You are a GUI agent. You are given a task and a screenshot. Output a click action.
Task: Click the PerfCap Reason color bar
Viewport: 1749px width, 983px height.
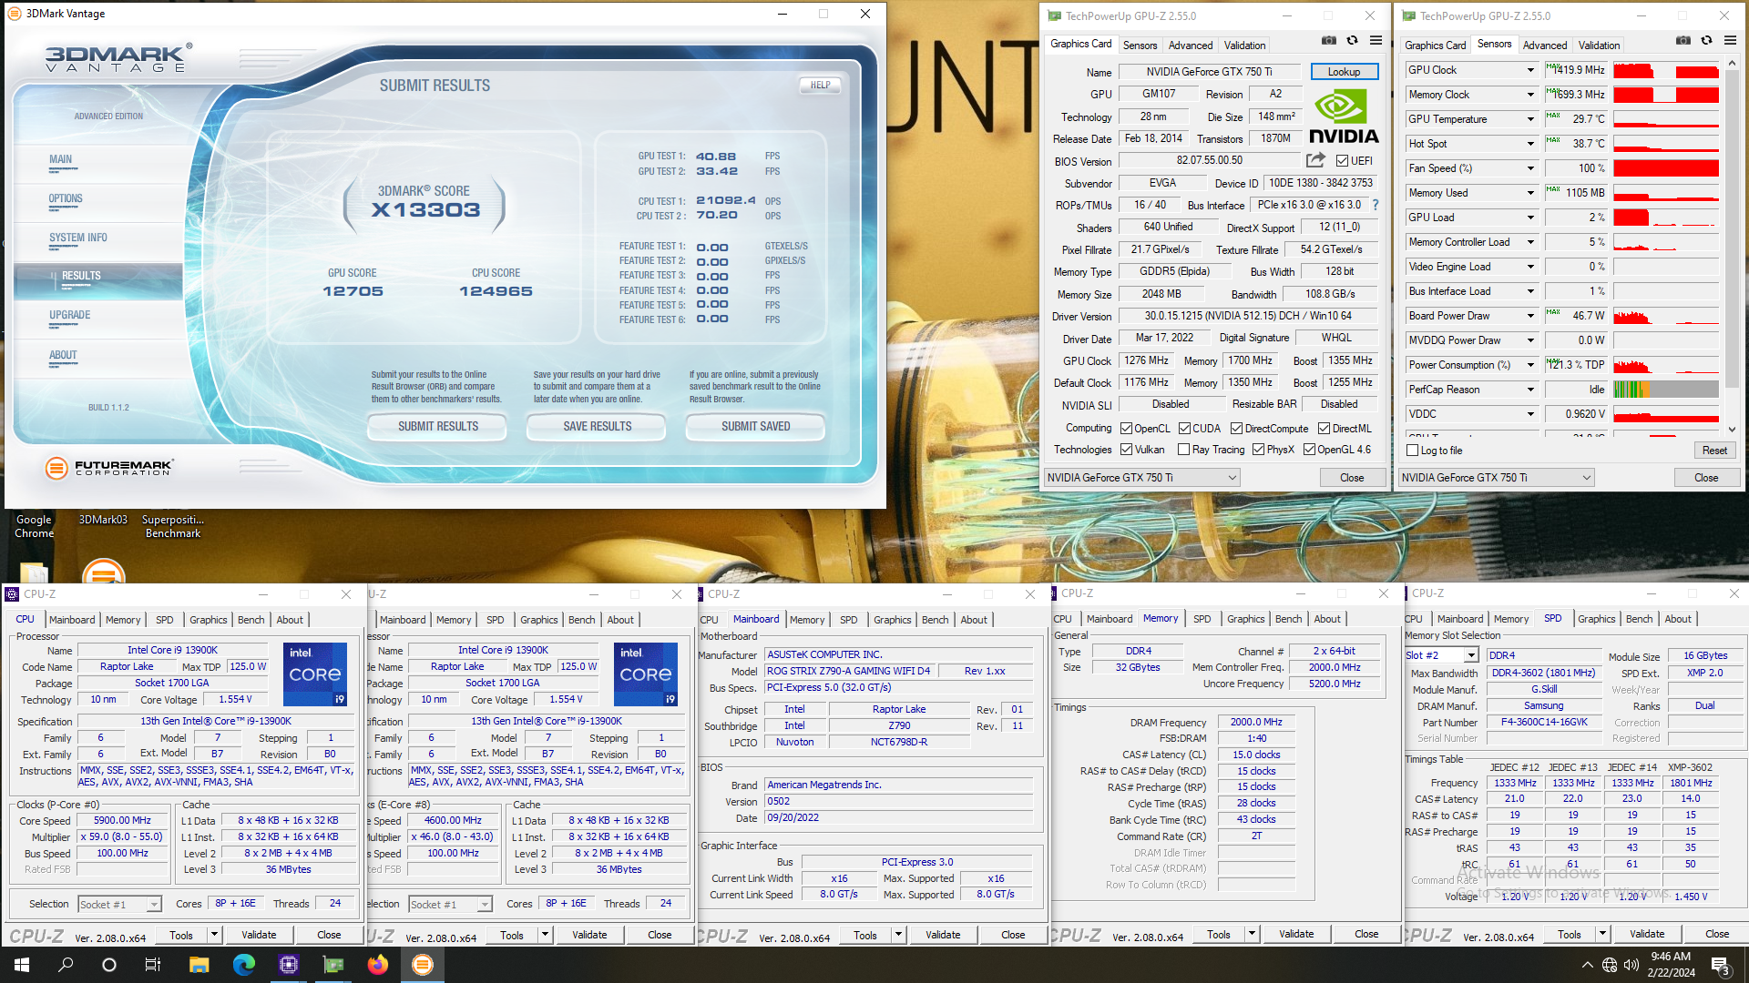tap(1666, 390)
